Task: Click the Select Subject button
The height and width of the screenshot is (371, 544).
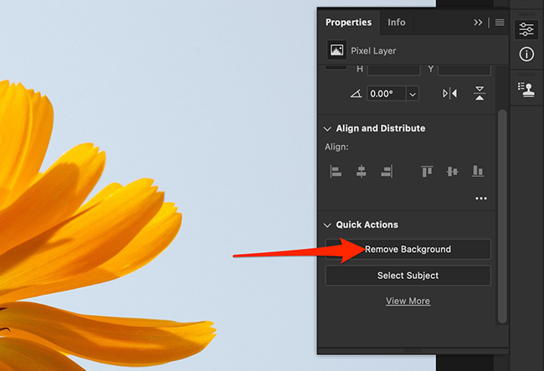Action: coord(408,276)
